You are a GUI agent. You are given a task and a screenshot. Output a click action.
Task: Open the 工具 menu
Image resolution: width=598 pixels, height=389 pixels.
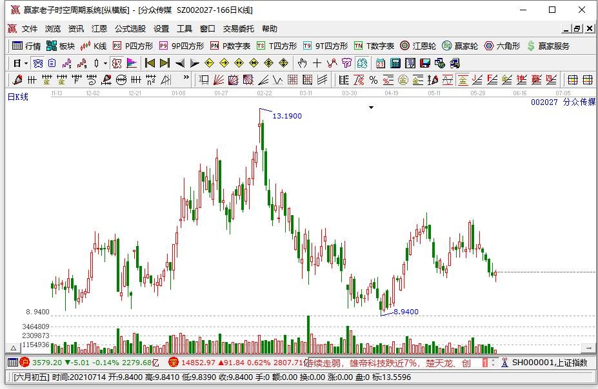(184, 28)
